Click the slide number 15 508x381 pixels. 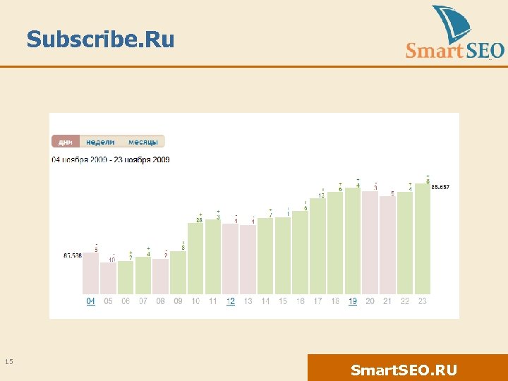pos(9,361)
